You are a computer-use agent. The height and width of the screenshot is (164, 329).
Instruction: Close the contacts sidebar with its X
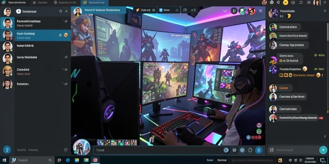(66, 11)
